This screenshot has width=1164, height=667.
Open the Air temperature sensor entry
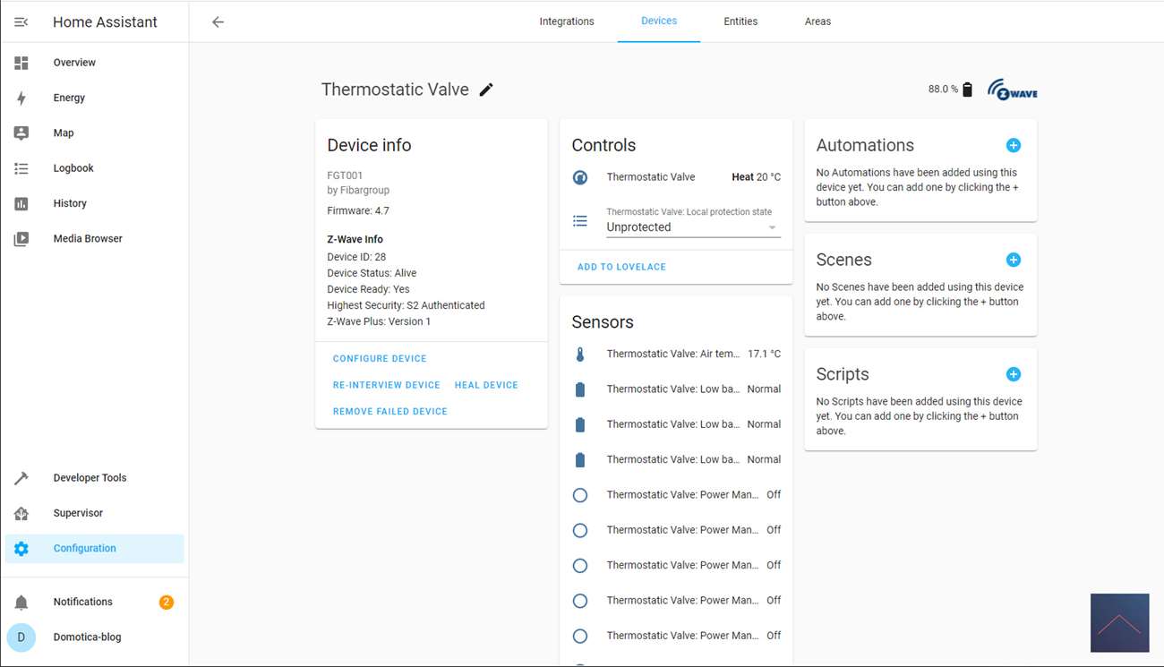click(676, 354)
